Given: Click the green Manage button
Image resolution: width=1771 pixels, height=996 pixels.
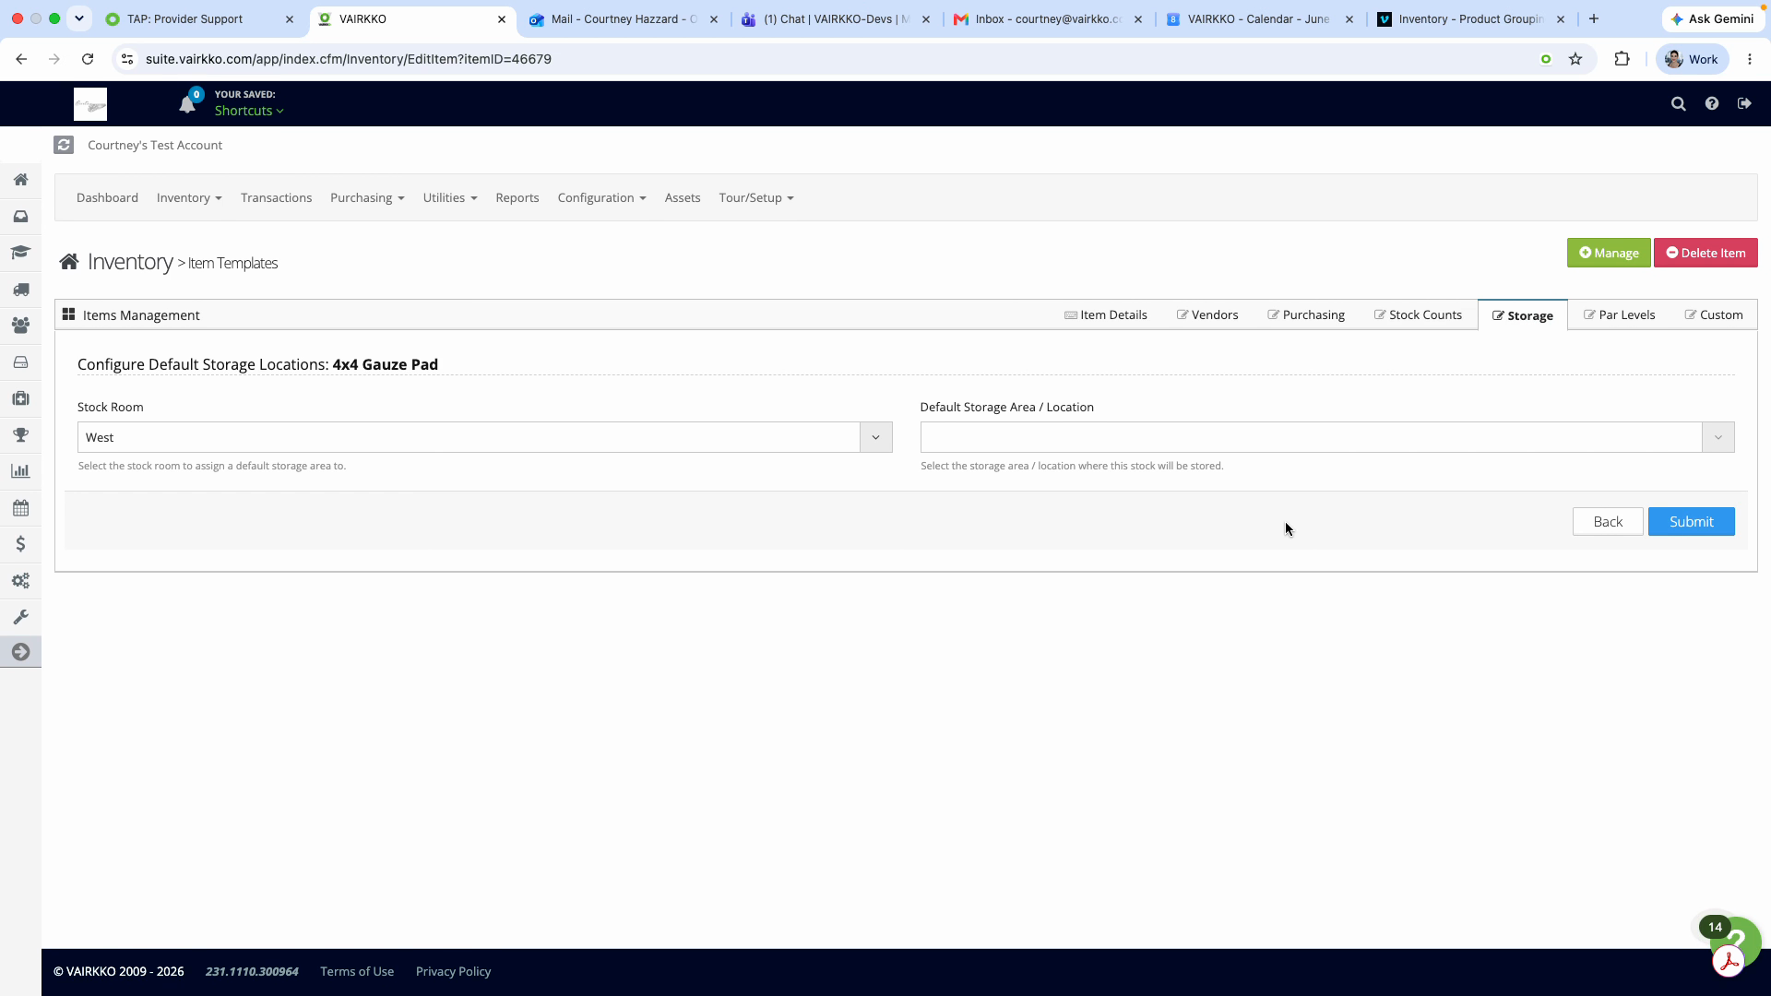Looking at the screenshot, I should tap(1608, 253).
